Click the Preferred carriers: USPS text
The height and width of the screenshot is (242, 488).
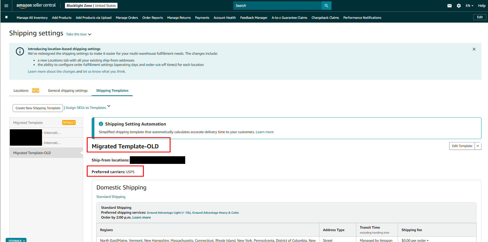pos(113,172)
